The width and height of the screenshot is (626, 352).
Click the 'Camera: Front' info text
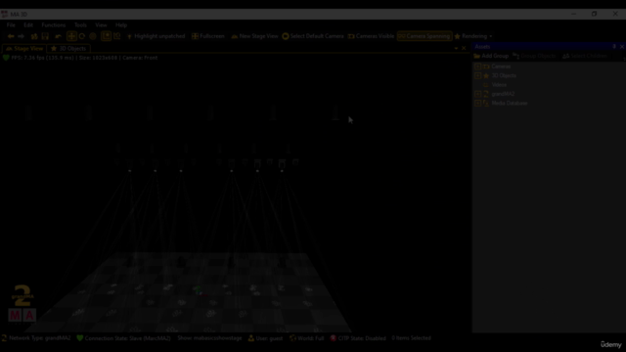point(140,58)
